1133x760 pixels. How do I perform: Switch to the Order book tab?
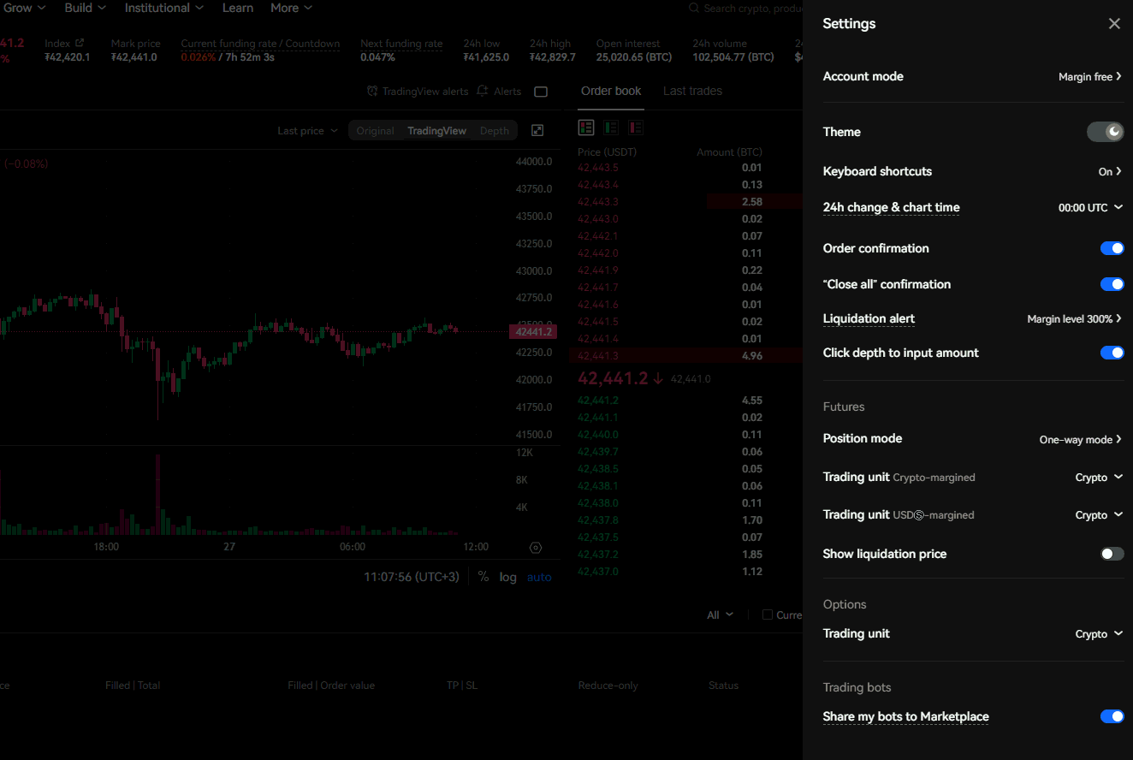click(611, 91)
